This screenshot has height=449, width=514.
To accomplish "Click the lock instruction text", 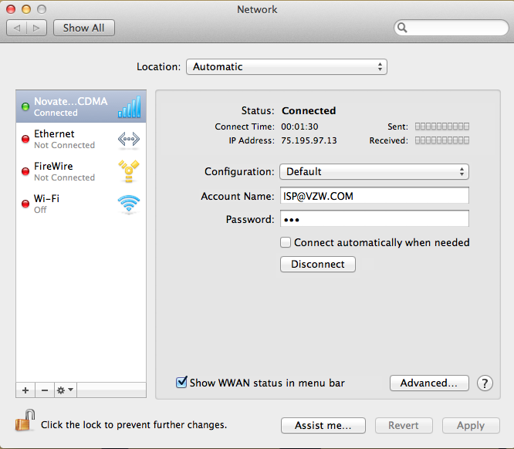I will coord(134,425).
